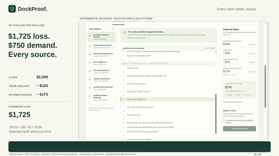Screen dimensions: 279x156
Task: Click file icon beside synthetic-piece-label.png
Action: click(x=90, y=88)
